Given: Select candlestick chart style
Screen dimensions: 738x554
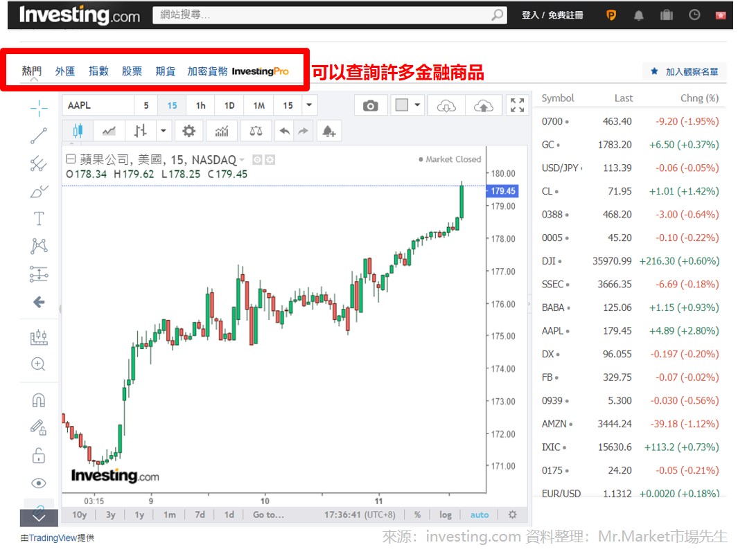Looking at the screenshot, I should coord(78,131).
